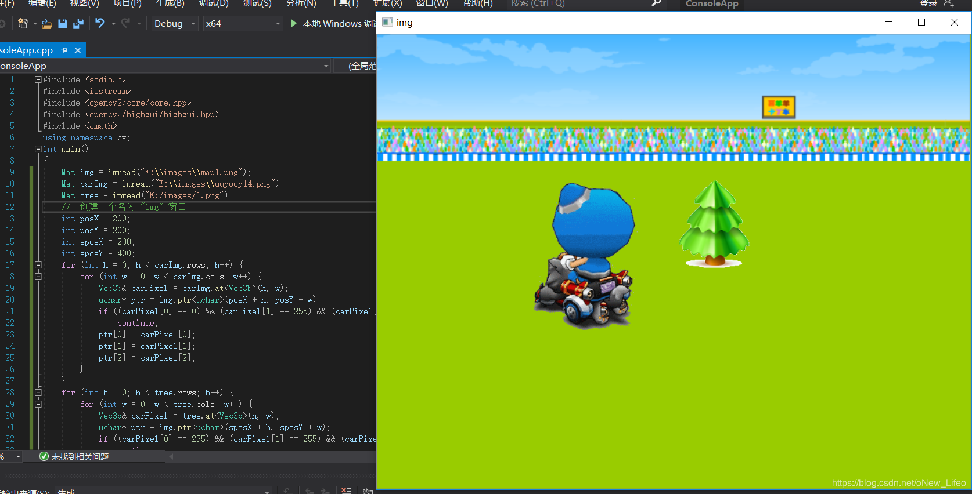Open the 帮助(H) menu

coord(477,3)
